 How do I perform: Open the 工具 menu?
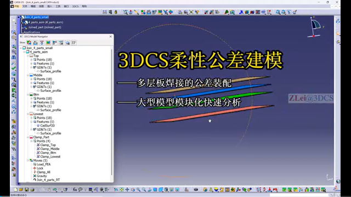click(58, 6)
